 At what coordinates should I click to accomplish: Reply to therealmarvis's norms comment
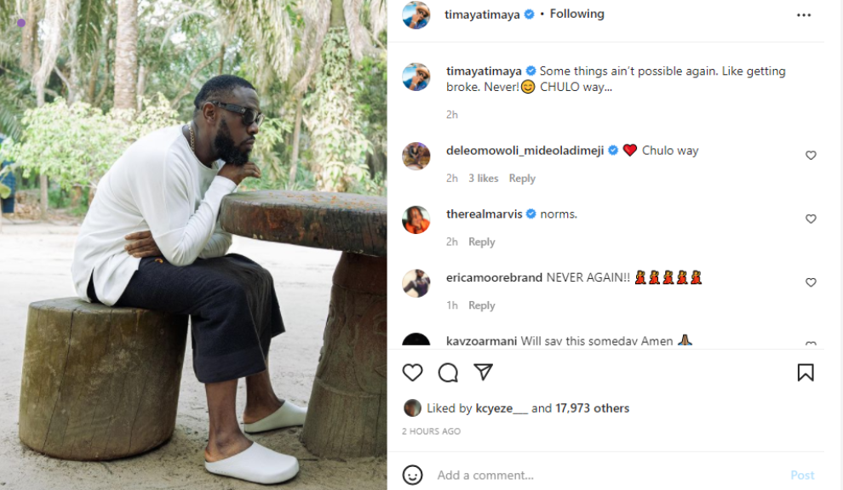[481, 242]
